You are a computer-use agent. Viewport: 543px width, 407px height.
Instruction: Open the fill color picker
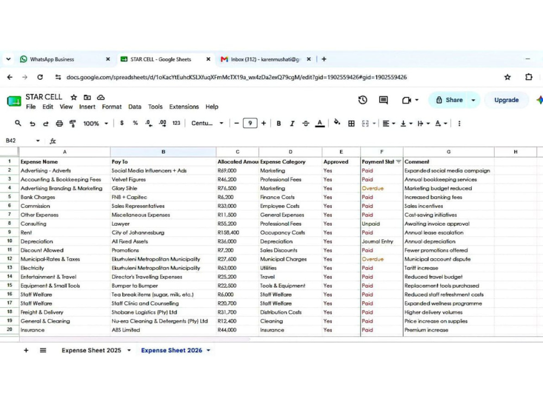point(337,123)
